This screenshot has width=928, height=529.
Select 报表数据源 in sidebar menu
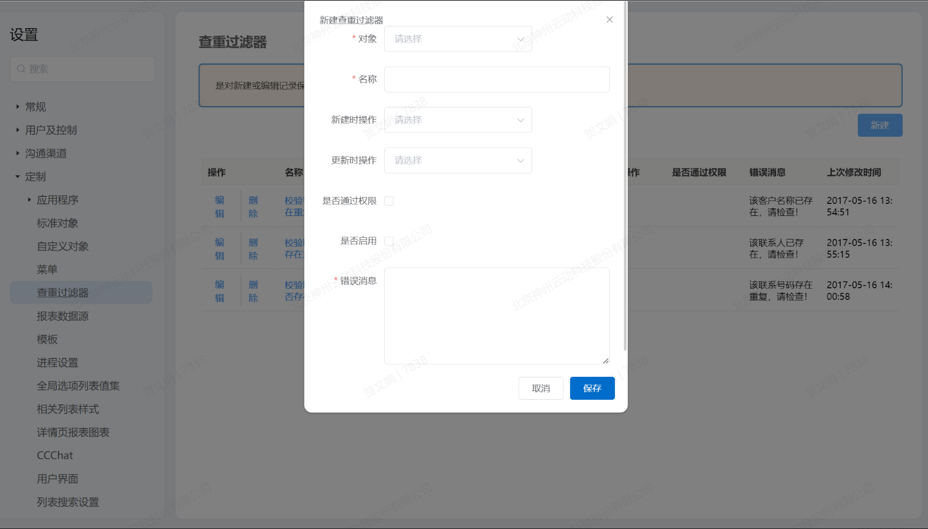[63, 316]
